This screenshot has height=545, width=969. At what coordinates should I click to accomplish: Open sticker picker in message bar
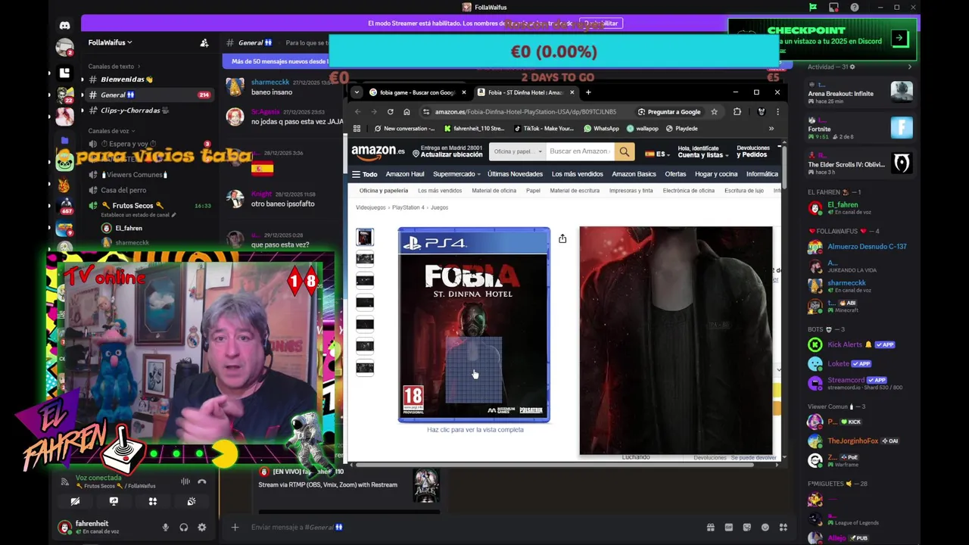click(x=746, y=528)
